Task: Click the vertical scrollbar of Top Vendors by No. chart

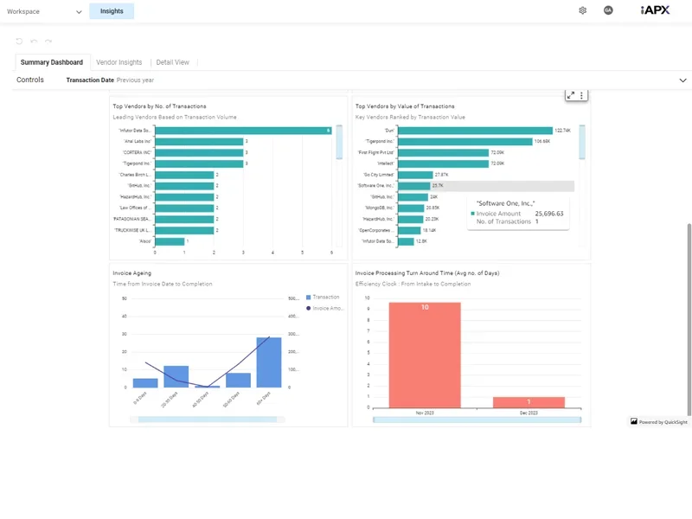Action: tap(339, 143)
